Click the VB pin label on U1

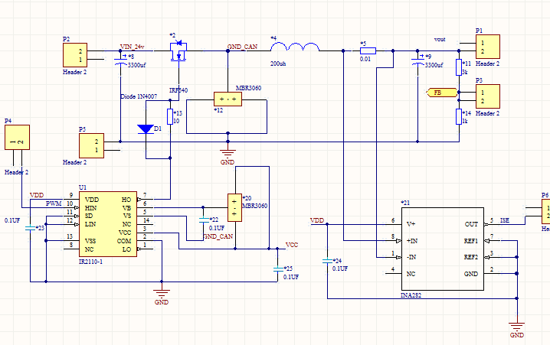126,208
